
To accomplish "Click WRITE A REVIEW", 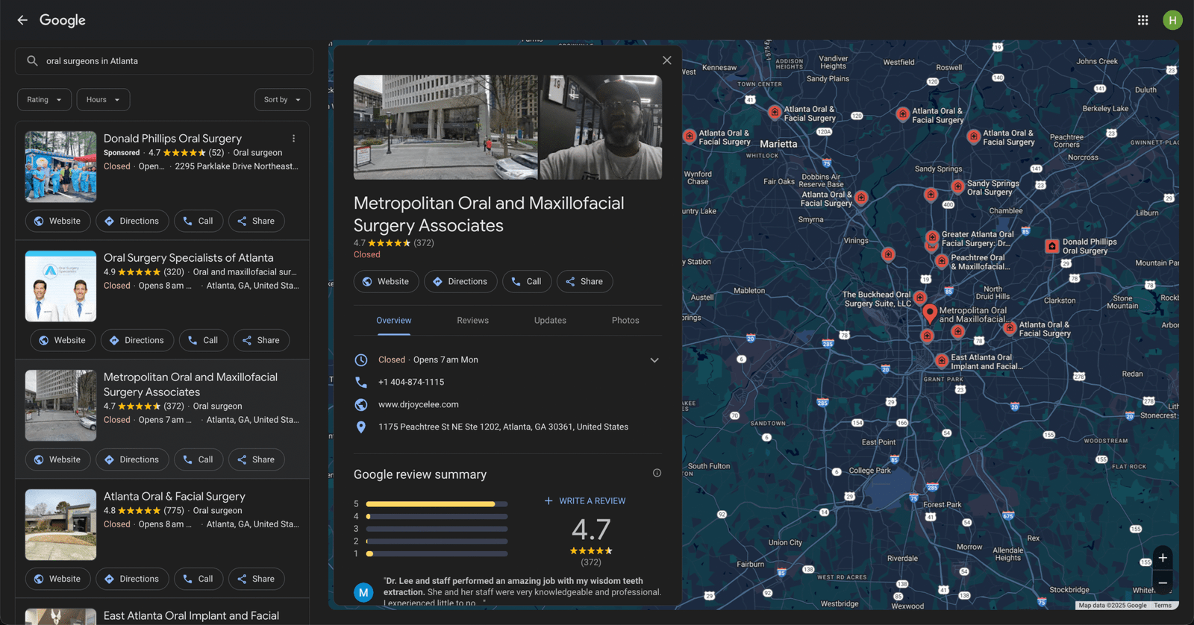I will [585, 501].
